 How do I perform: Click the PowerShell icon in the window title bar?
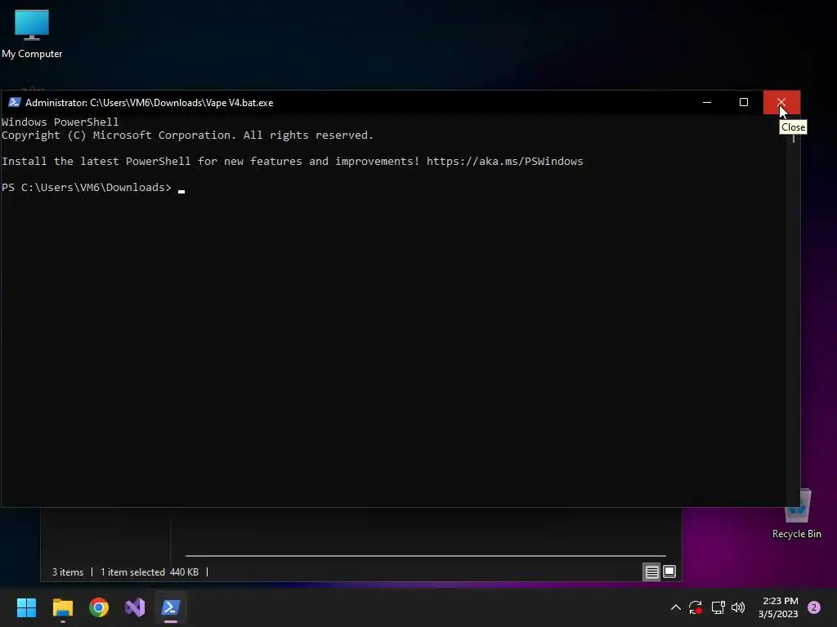point(15,102)
